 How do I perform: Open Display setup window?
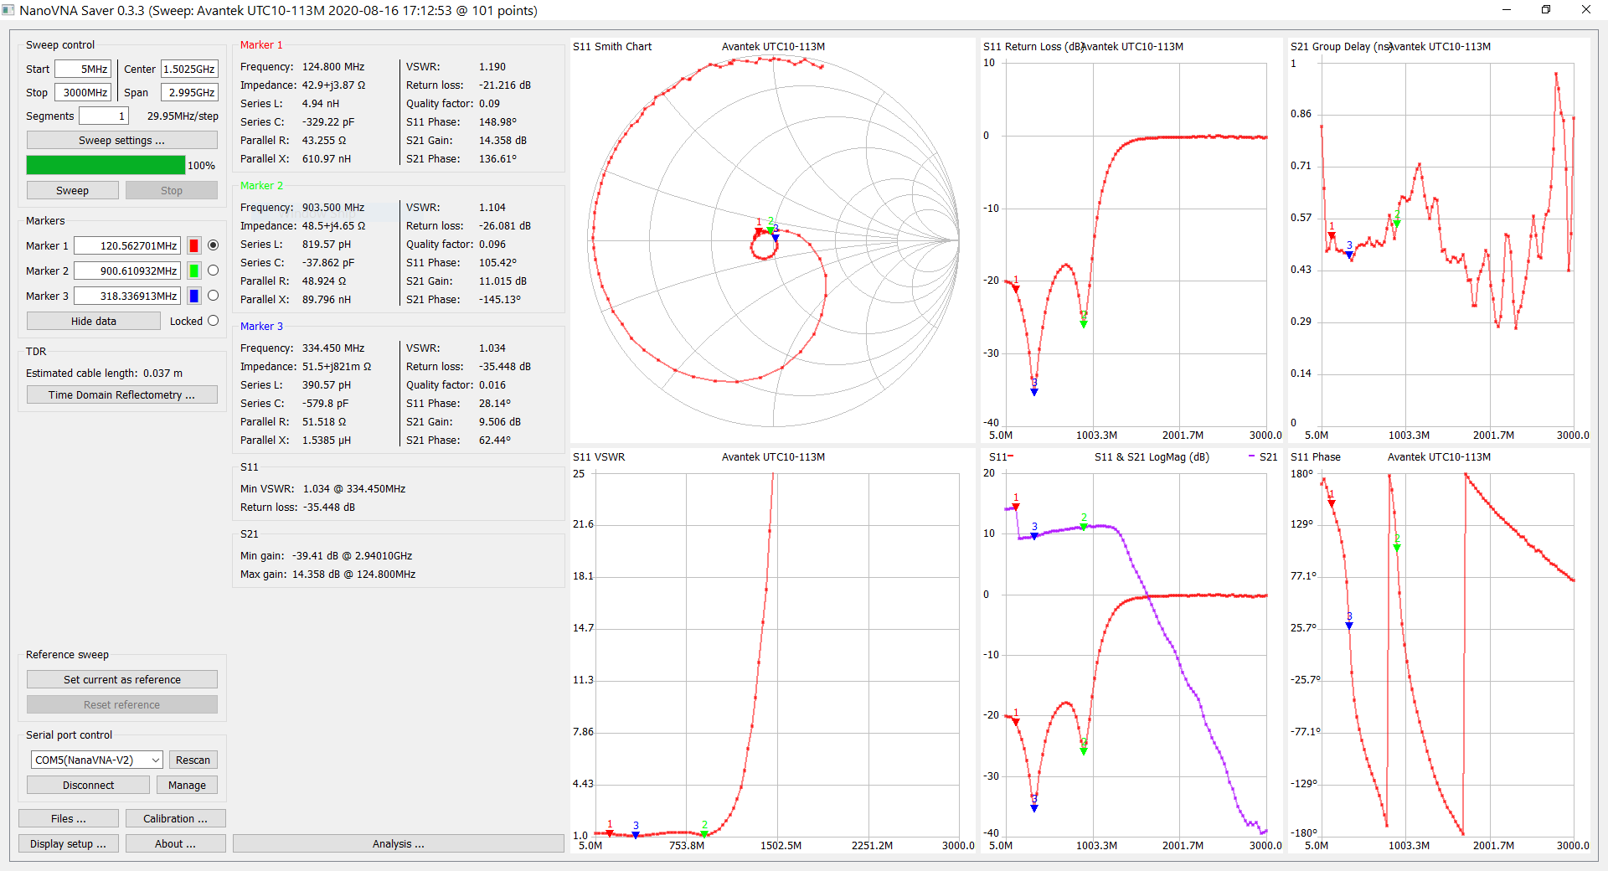tap(68, 843)
